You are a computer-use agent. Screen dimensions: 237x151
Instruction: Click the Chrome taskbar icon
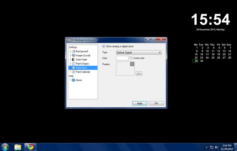(30, 147)
